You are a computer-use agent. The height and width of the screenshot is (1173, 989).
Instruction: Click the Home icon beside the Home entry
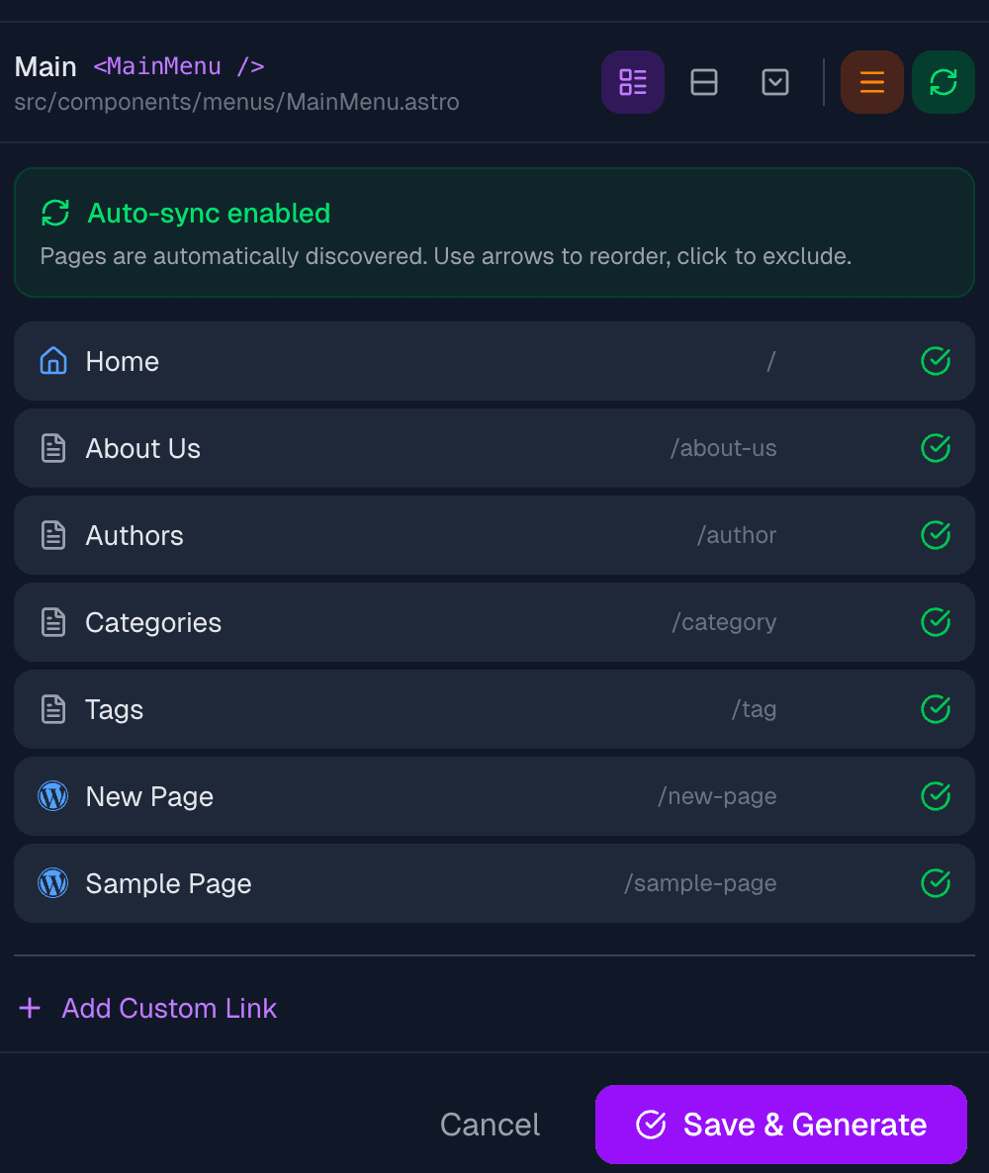coord(52,361)
